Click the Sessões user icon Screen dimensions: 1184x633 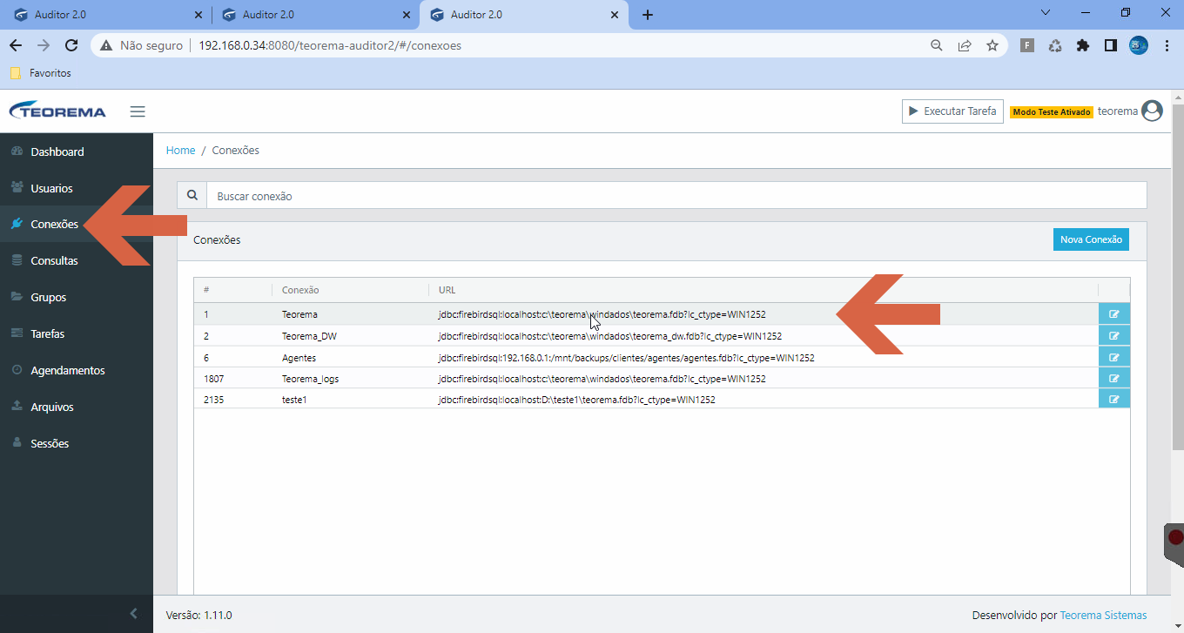click(17, 443)
